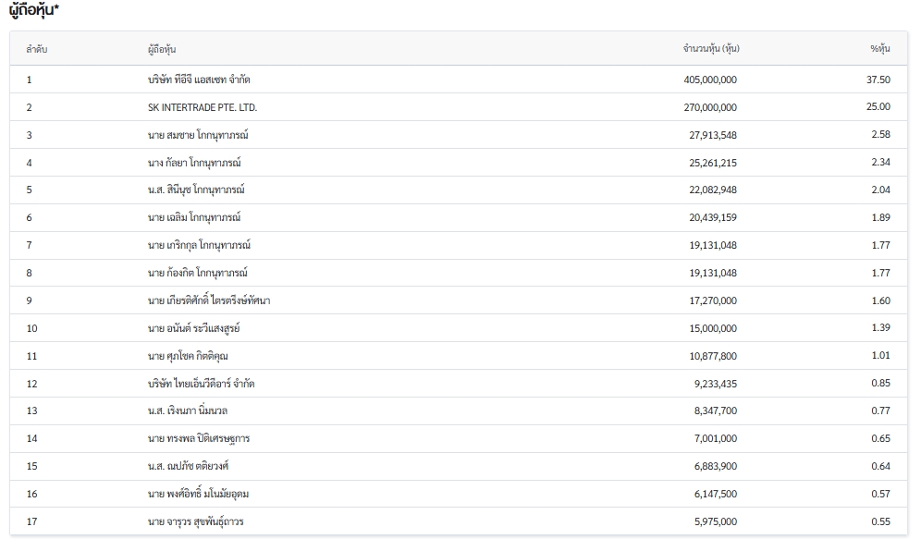Screen dimensions: 921x539
Task: Select share amount 8,347,700
Action: [x=716, y=411]
